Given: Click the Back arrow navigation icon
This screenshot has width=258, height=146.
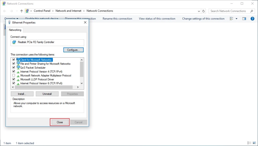Looking at the screenshot, I should 5,11.
